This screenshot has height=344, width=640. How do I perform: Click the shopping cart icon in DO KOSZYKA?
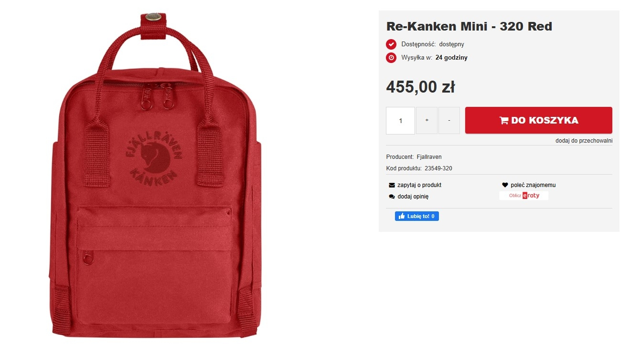[504, 120]
